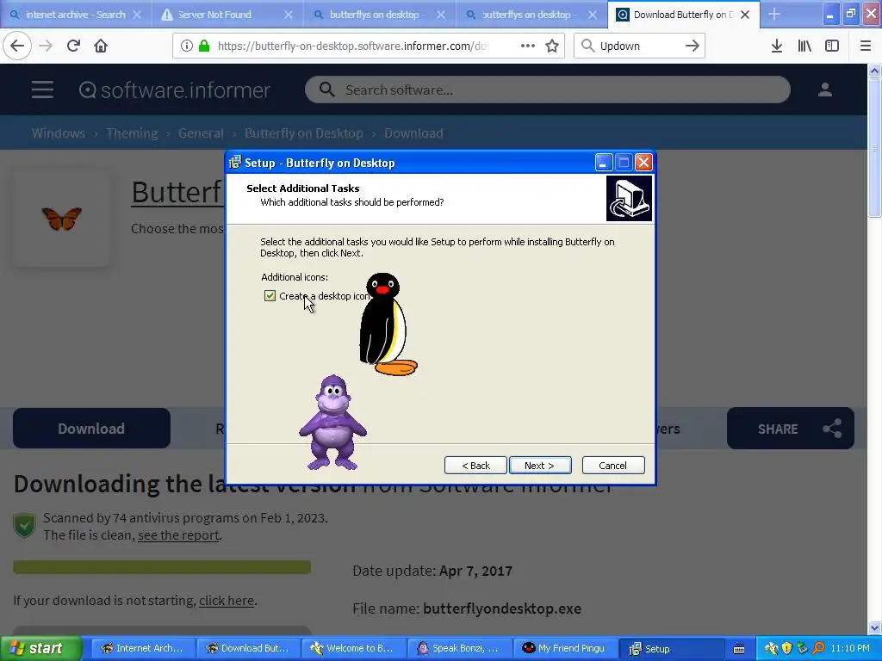Click the Firefox forward arrow
Viewport: 882px width, 661px height.
click(x=46, y=46)
